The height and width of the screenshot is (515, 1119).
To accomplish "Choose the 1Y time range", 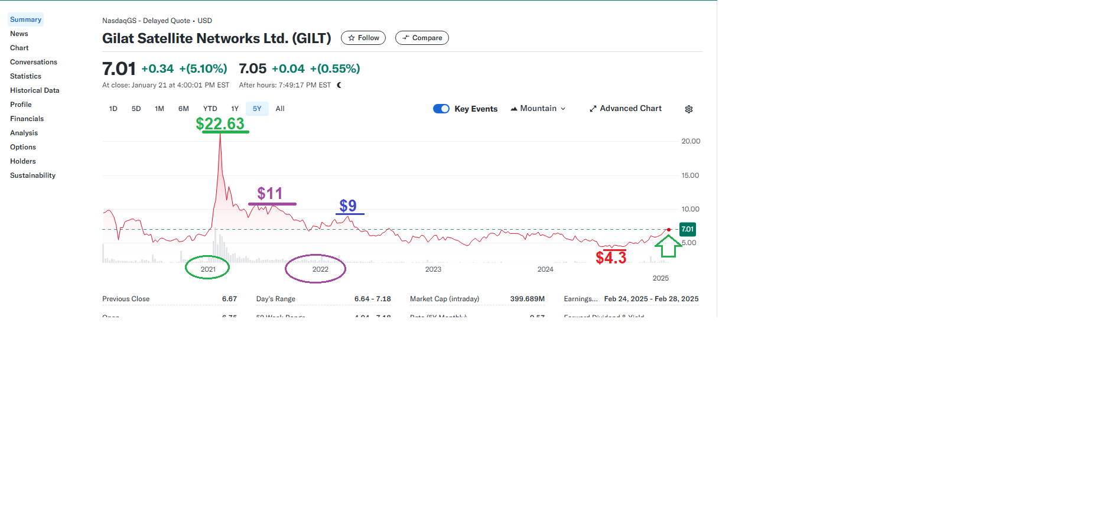I will coord(235,109).
